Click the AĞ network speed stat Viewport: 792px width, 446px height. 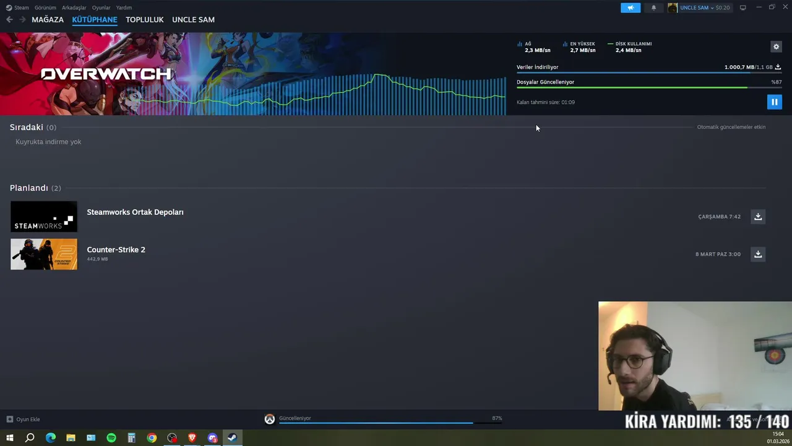[533, 47]
